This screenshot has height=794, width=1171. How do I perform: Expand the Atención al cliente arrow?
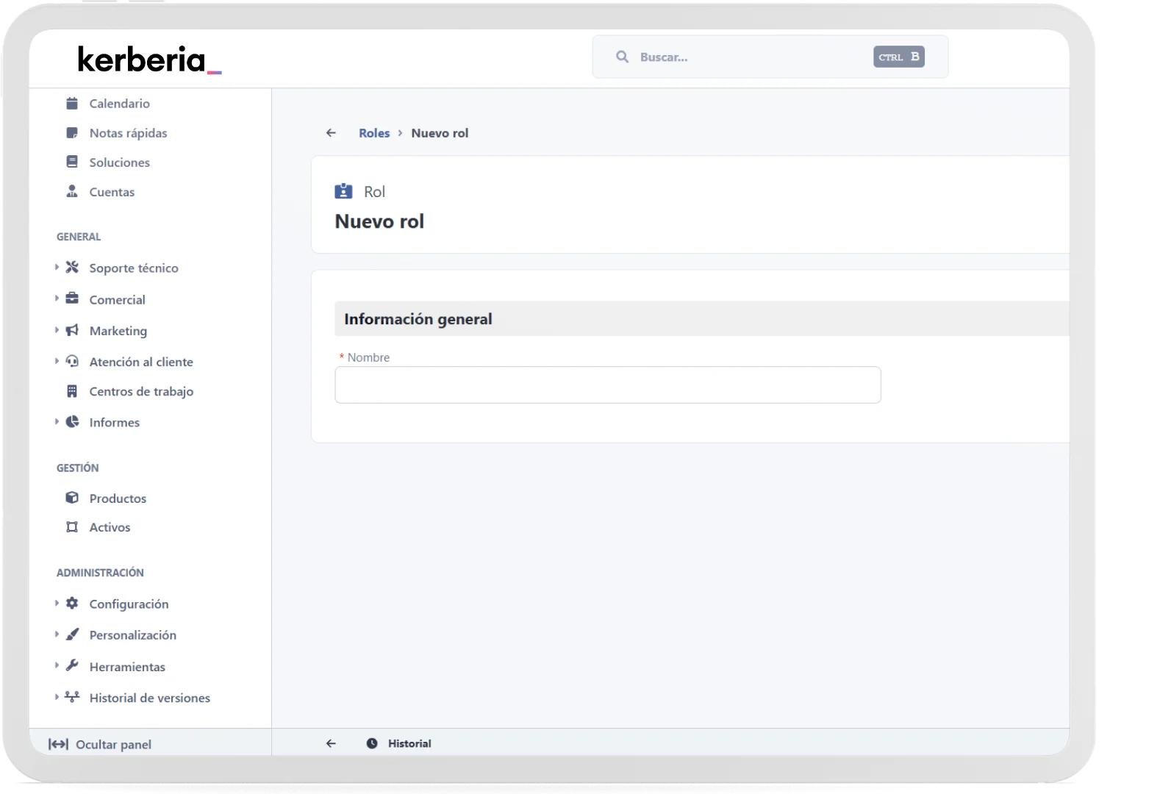pos(57,361)
